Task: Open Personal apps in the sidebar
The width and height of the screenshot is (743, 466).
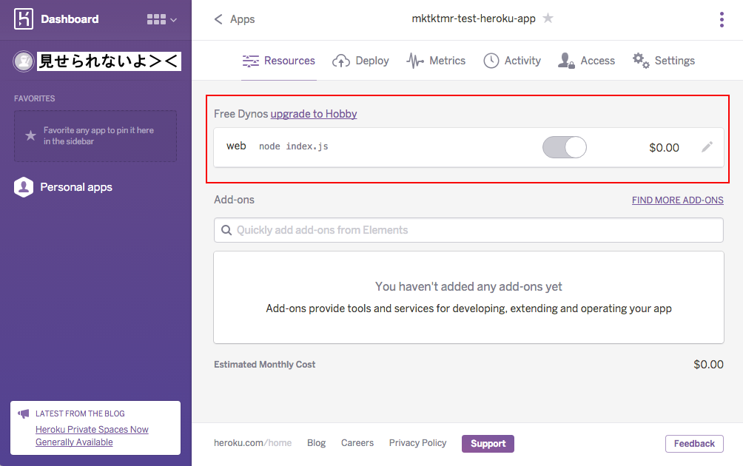Action: pyautogui.click(x=76, y=188)
